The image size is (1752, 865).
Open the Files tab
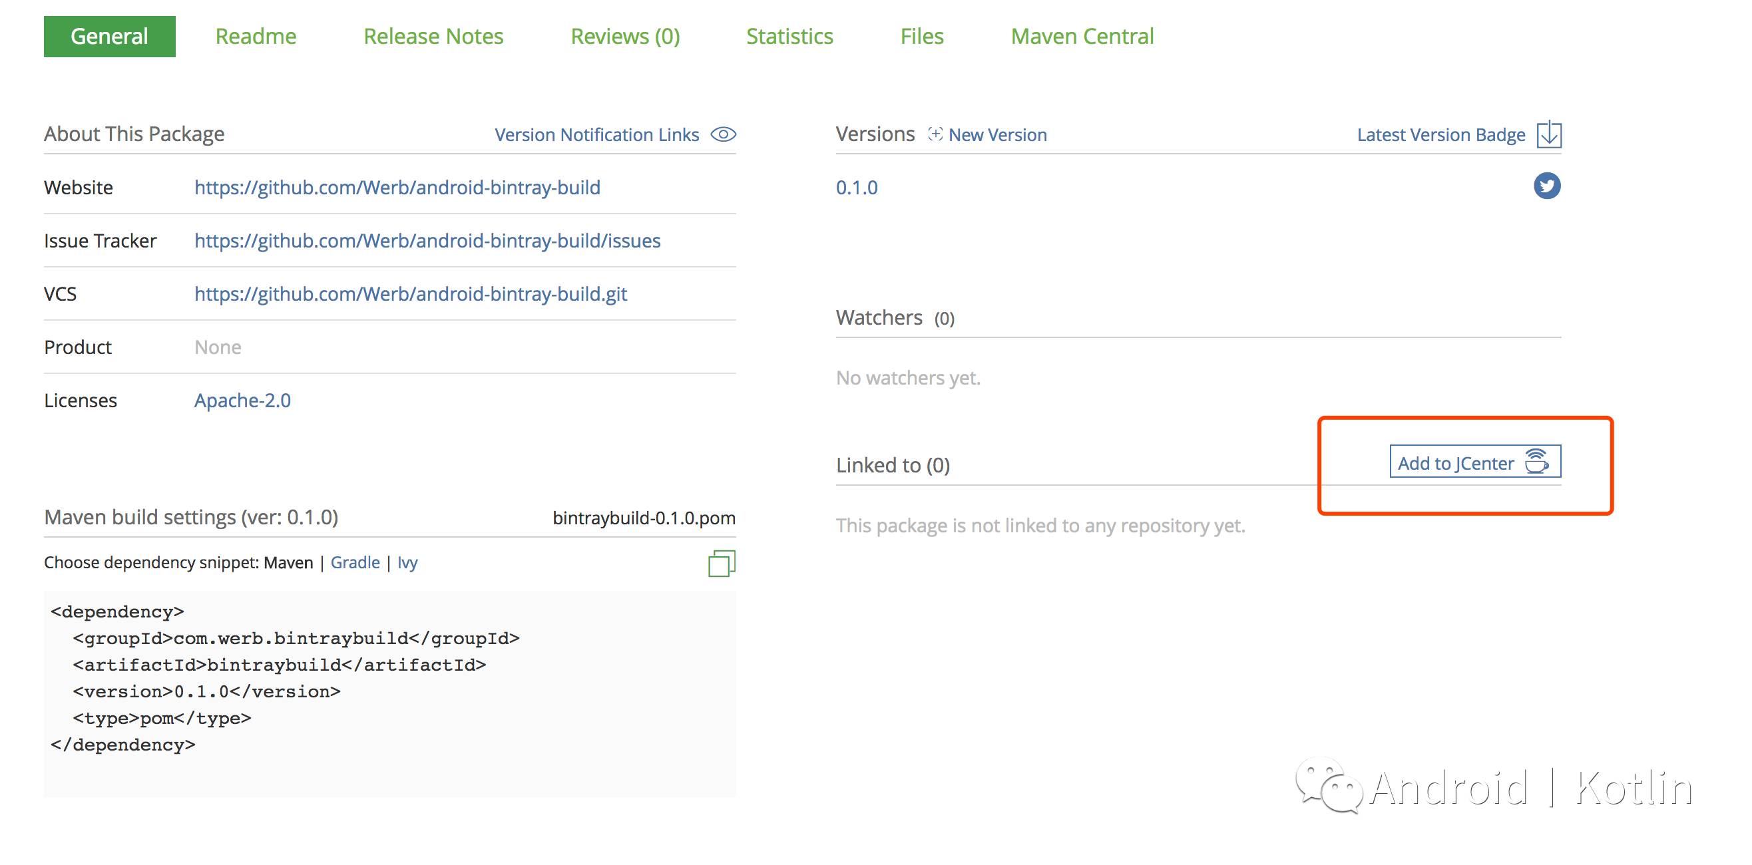click(921, 36)
